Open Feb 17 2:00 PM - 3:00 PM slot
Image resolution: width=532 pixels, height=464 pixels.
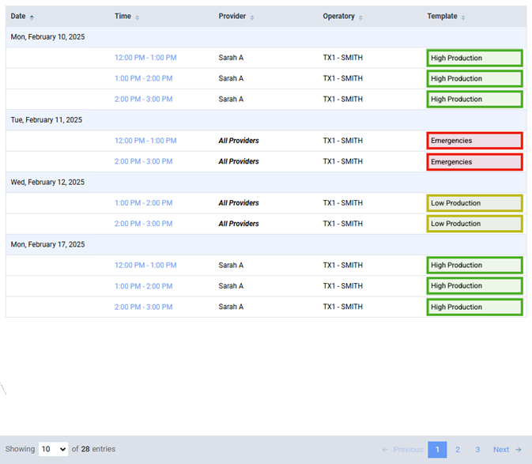click(x=144, y=307)
